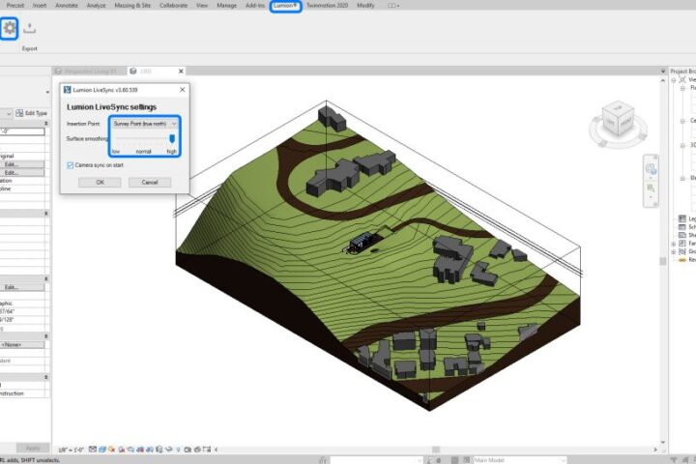Open the ribbon panel display dropdown
Image resolution: width=696 pixels, height=464 pixels.
[393, 6]
